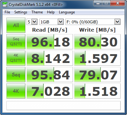
Task: Run the Seq benchmark test
Action: coord(16,75)
